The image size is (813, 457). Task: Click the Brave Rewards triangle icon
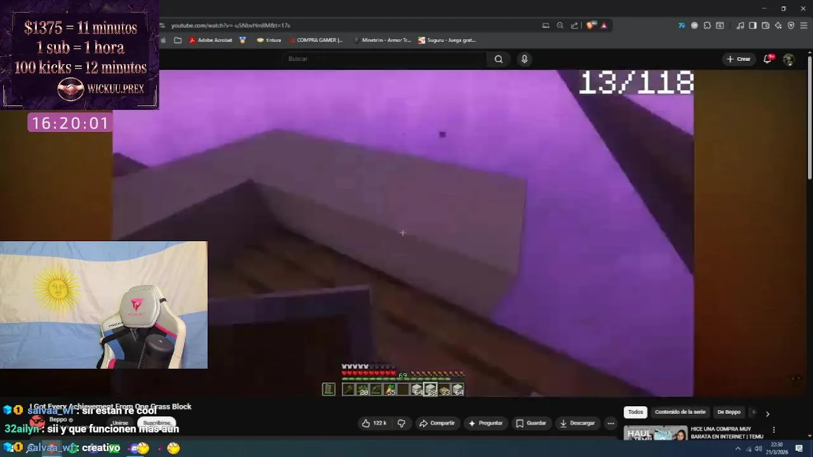tap(603, 25)
